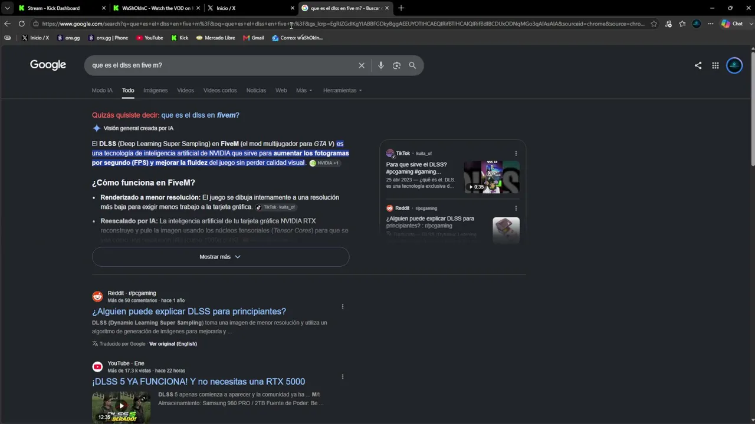755x424 pixels.
Task: Open Reddit r/pcgaming source card link
Action: (430, 222)
